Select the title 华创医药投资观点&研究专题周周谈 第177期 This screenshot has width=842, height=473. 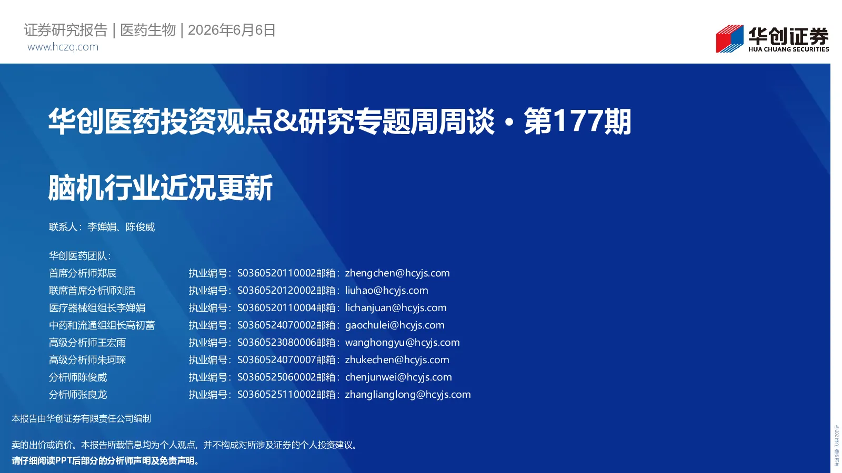click(339, 121)
